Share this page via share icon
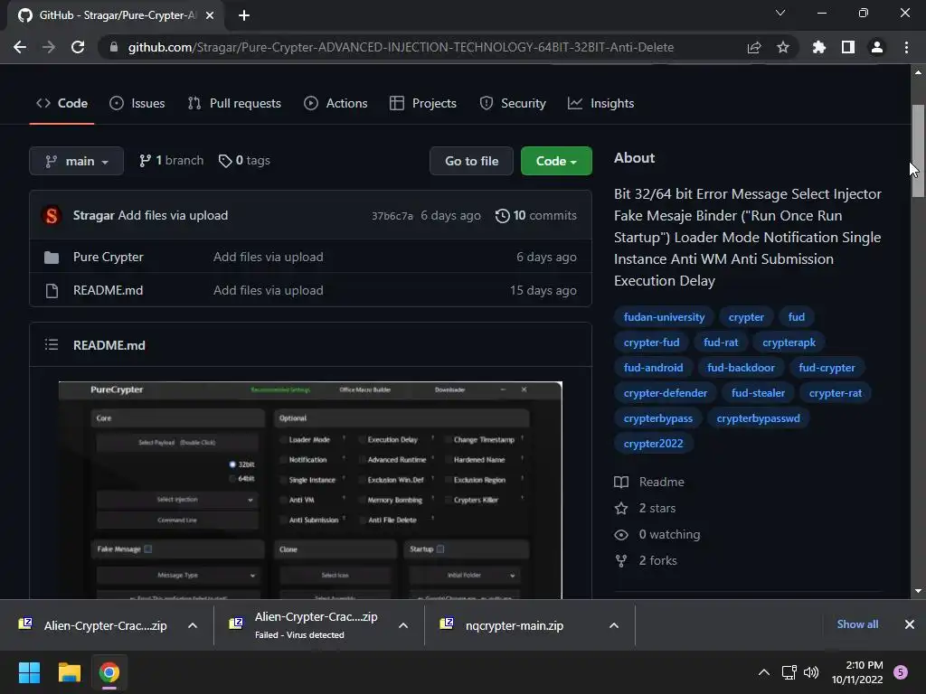Viewport: 926px width, 694px height. point(754,47)
